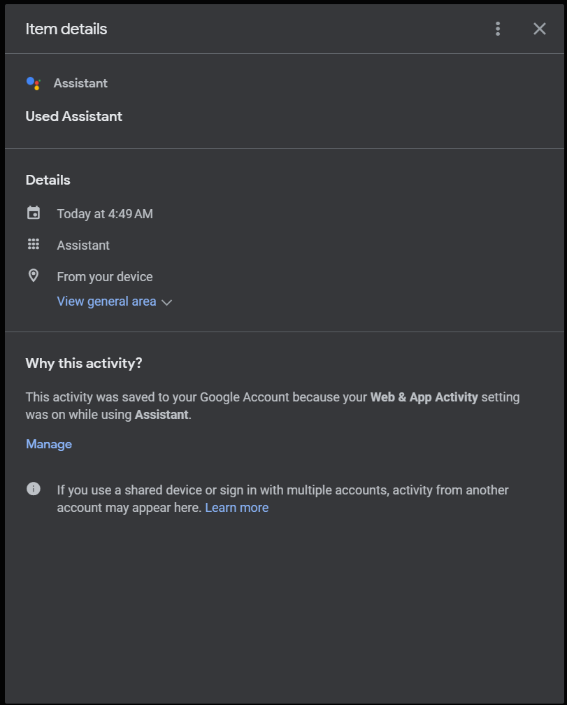Close the Item details panel
The width and height of the screenshot is (567, 705).
click(x=539, y=29)
